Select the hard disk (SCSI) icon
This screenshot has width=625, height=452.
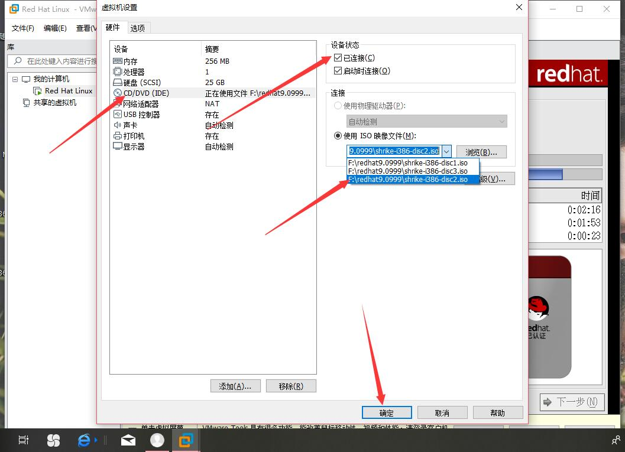pyautogui.click(x=118, y=83)
